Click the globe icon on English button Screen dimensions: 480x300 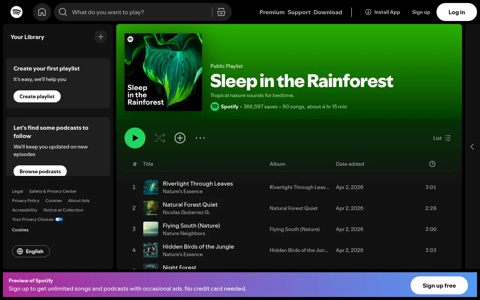[x=20, y=251]
